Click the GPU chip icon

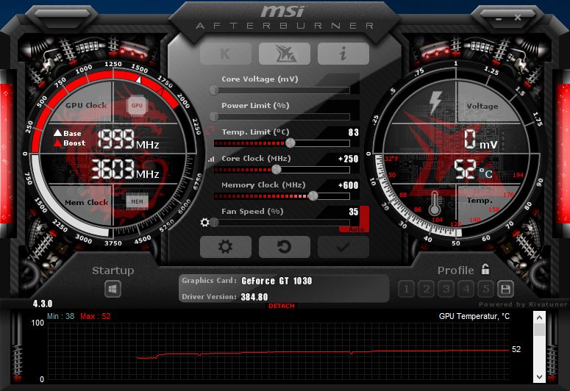[x=137, y=105]
